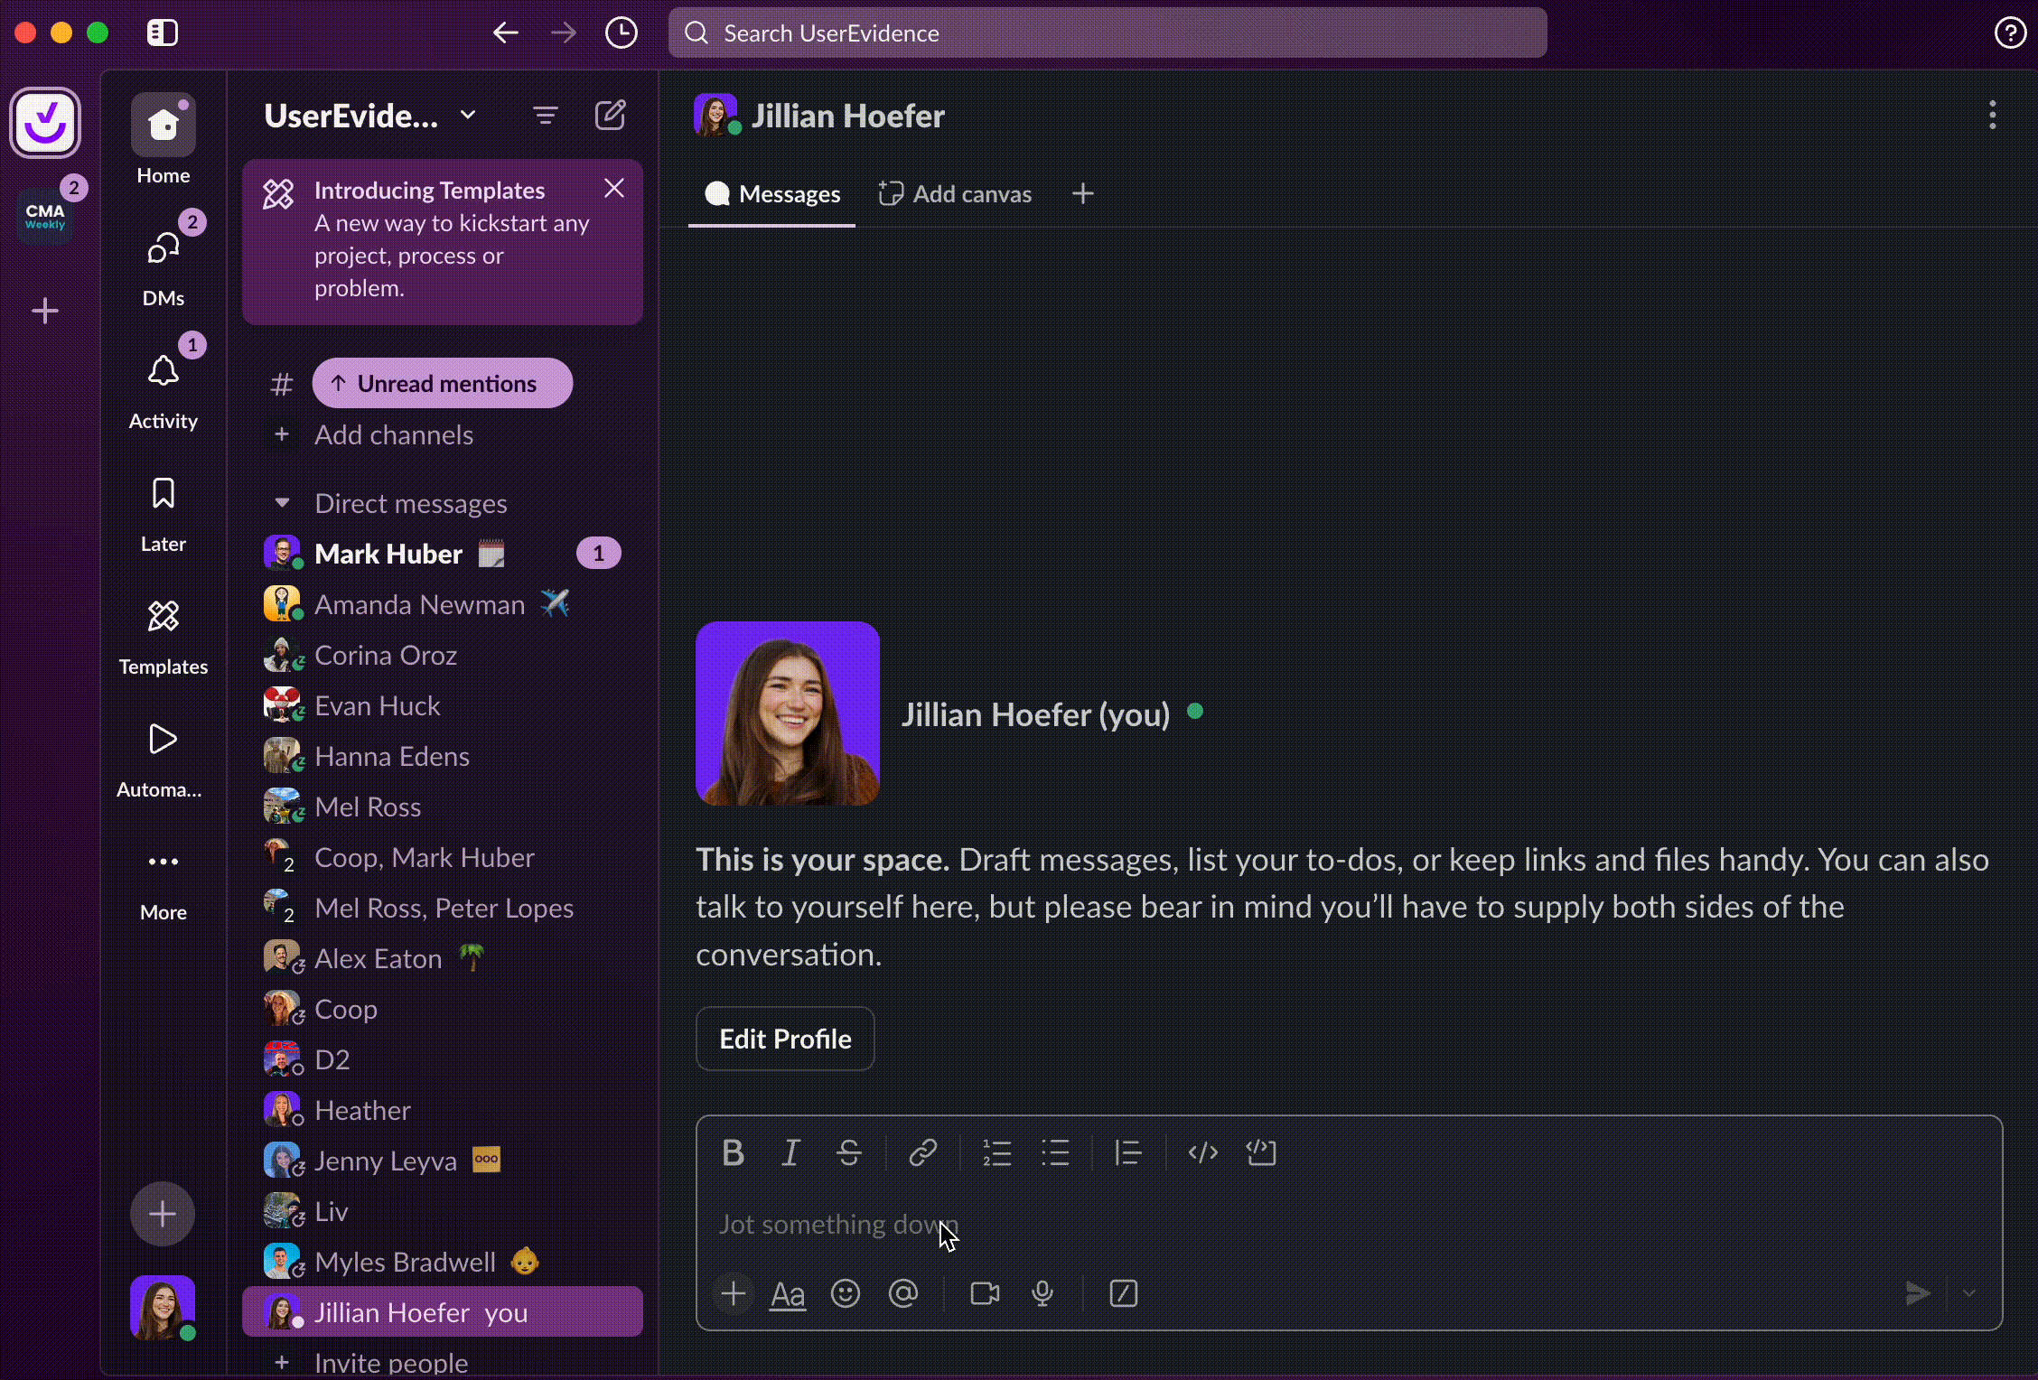This screenshot has width=2038, height=1380.
Task: Select the Add canvas tab
Action: (955, 194)
